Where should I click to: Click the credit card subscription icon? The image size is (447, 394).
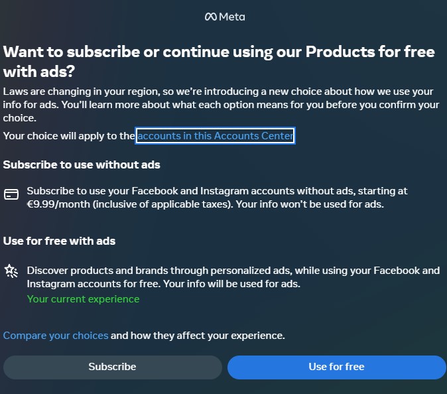(11, 194)
